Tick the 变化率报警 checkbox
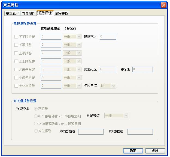 (16, 86)
